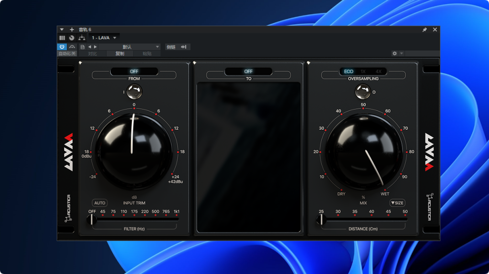Click the right LAVA logo
Screen dimensions: 489x274
(x=429, y=152)
